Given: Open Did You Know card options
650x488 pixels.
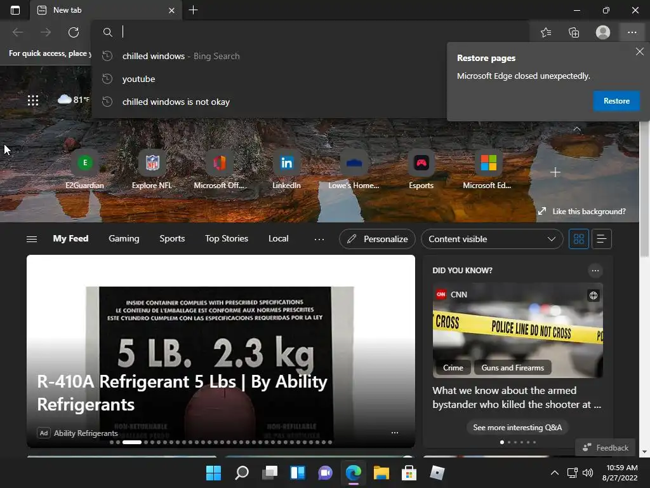Looking at the screenshot, I should click(595, 271).
